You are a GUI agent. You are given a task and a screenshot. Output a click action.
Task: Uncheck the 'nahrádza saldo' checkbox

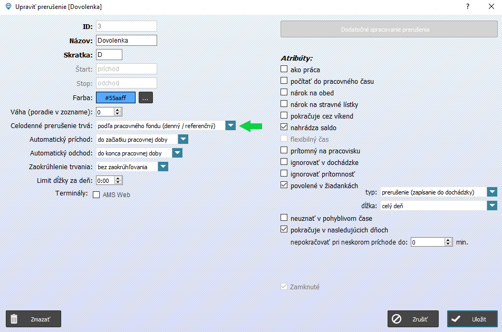click(284, 127)
